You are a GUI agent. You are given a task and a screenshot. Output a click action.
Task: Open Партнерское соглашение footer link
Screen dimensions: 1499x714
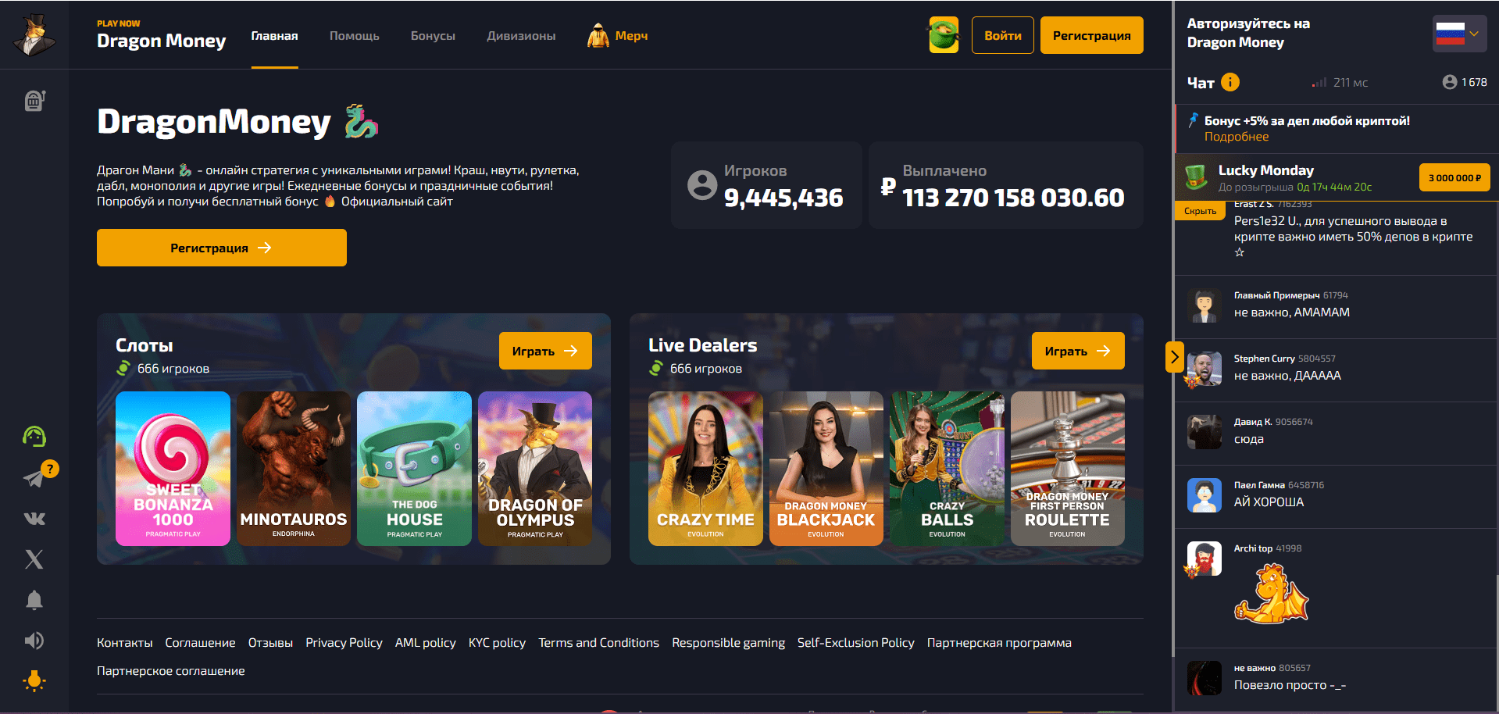171,670
